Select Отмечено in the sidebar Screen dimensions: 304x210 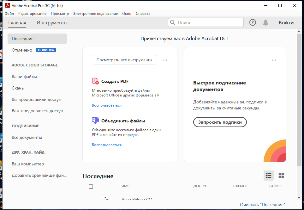click(22, 50)
